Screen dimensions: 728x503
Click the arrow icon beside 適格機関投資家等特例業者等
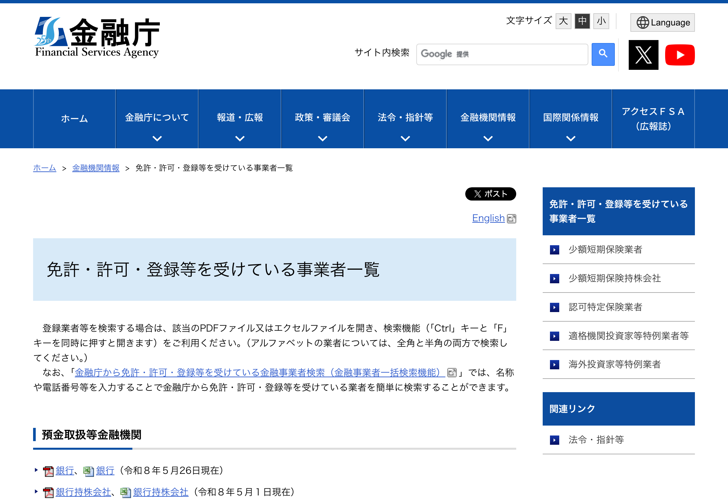555,336
